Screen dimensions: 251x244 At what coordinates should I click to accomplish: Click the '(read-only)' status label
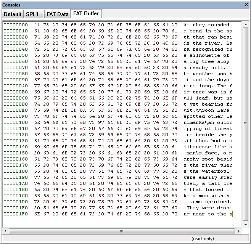click(203, 239)
